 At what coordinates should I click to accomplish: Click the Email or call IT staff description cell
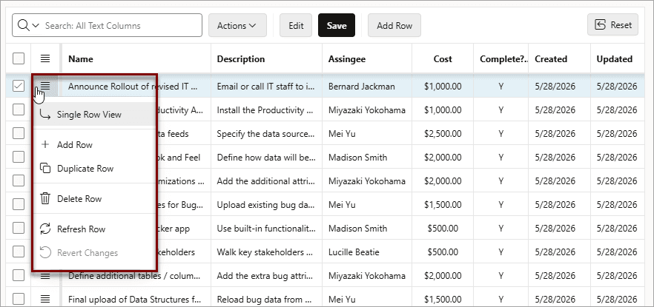coord(266,86)
